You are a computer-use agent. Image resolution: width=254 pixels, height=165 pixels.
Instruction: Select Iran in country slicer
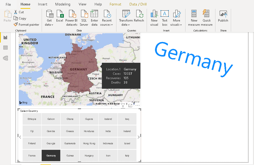pyautogui.click(x=108, y=155)
